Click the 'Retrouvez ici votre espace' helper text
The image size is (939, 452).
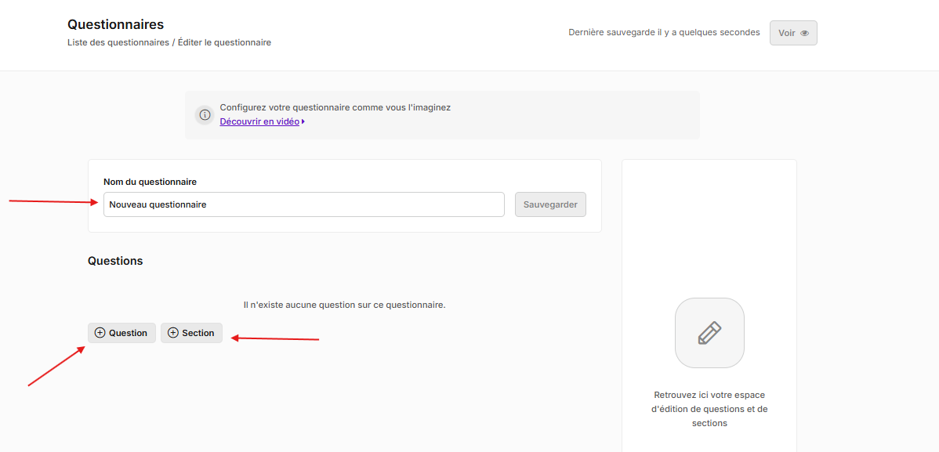click(709, 409)
